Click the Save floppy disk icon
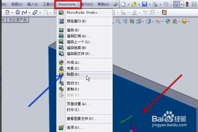 pos(145,4)
